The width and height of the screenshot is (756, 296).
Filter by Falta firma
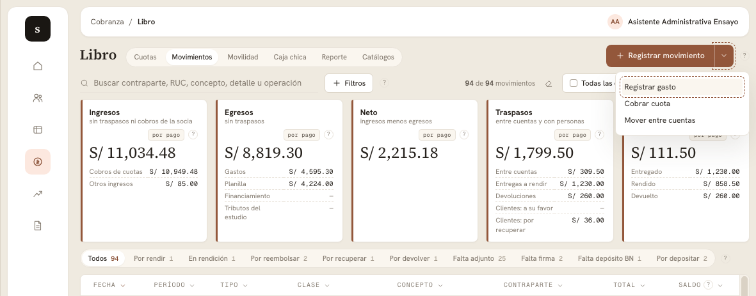(542, 258)
